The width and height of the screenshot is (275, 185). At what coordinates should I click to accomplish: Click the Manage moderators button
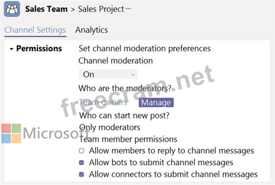tap(156, 103)
